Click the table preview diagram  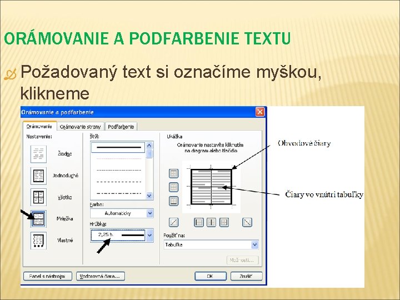point(211,187)
